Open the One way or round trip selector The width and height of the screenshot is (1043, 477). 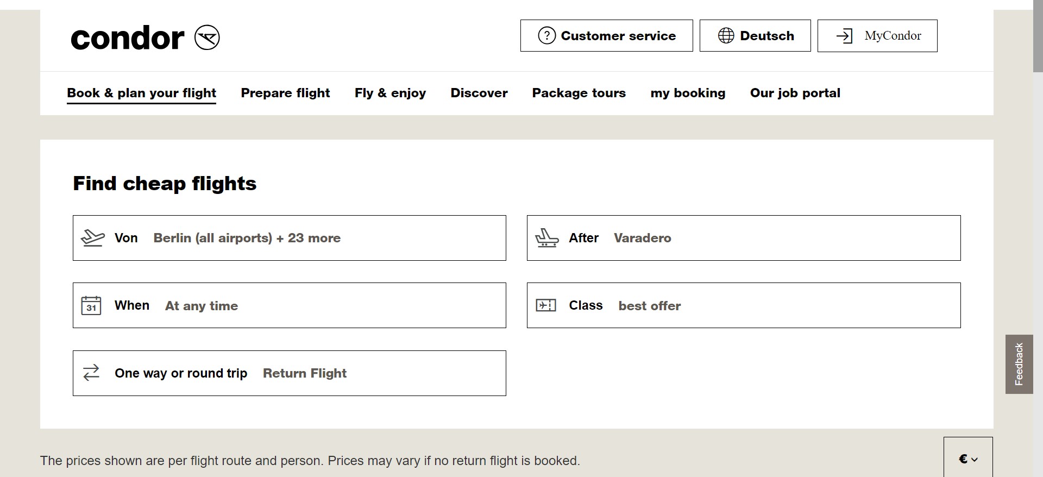[x=289, y=373]
